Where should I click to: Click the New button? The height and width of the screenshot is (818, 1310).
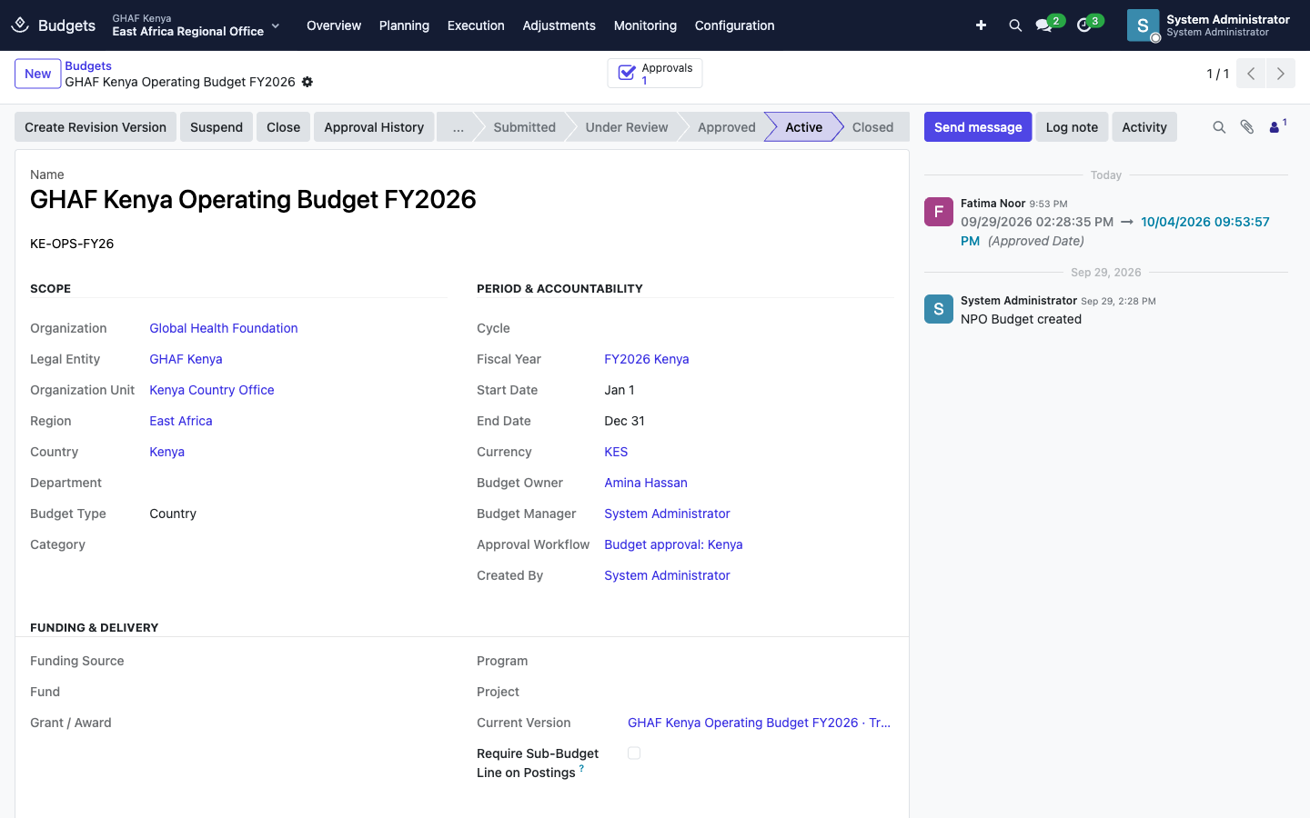point(38,74)
